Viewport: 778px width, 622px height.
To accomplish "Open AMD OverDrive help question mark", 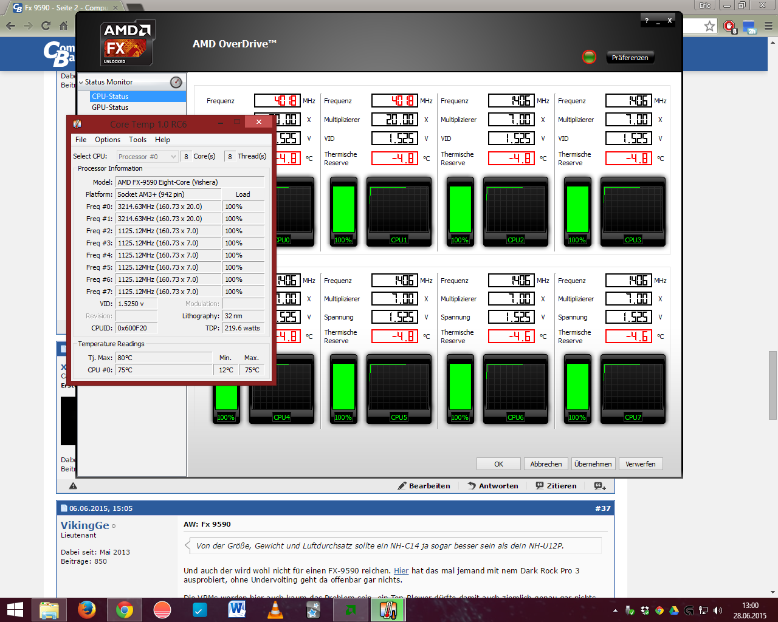I will tap(647, 21).
